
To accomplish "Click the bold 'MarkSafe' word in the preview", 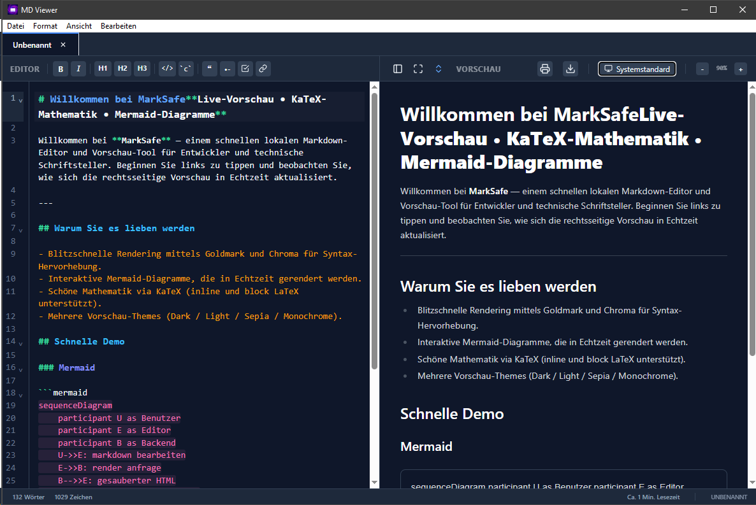I will (488, 191).
